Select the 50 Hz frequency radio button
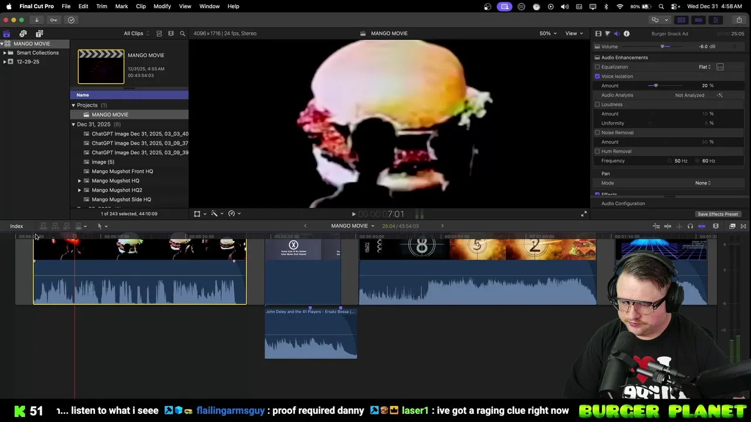Viewport: 751px width, 422px height. [x=669, y=161]
